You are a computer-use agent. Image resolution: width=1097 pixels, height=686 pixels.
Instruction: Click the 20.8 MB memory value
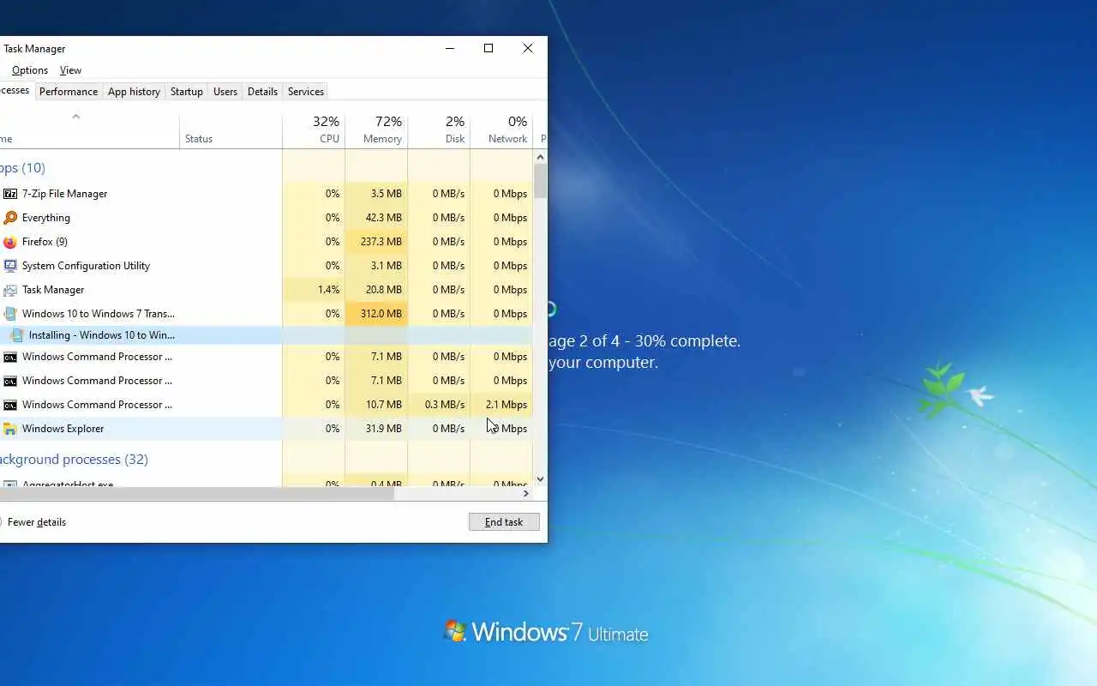[x=384, y=290]
